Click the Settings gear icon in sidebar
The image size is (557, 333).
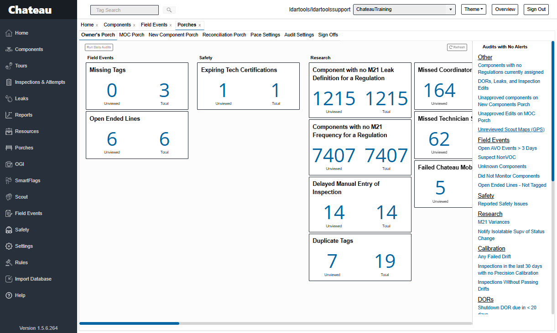point(9,246)
